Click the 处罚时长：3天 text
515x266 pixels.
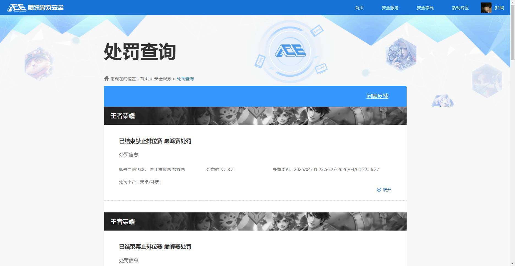coord(220,170)
